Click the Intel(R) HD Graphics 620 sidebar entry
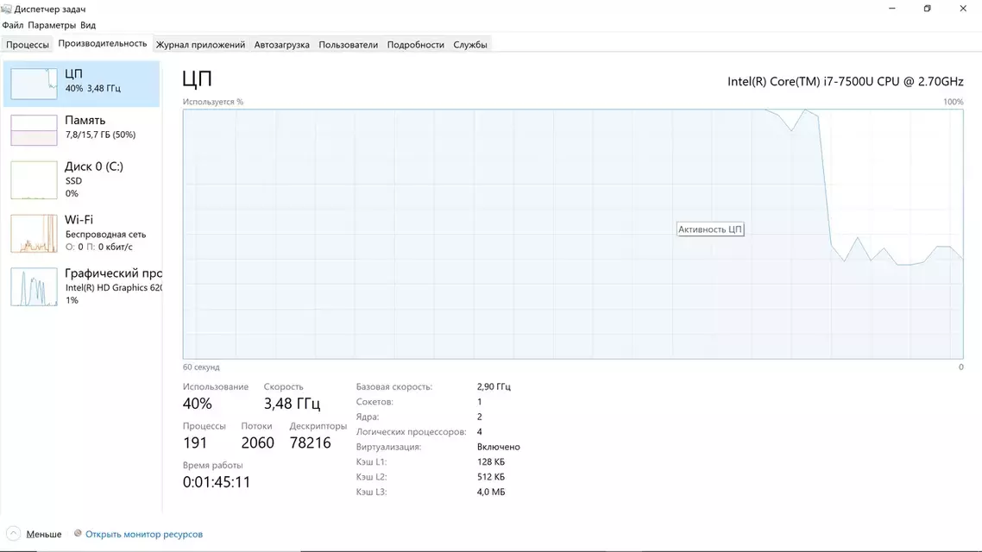 click(x=114, y=288)
